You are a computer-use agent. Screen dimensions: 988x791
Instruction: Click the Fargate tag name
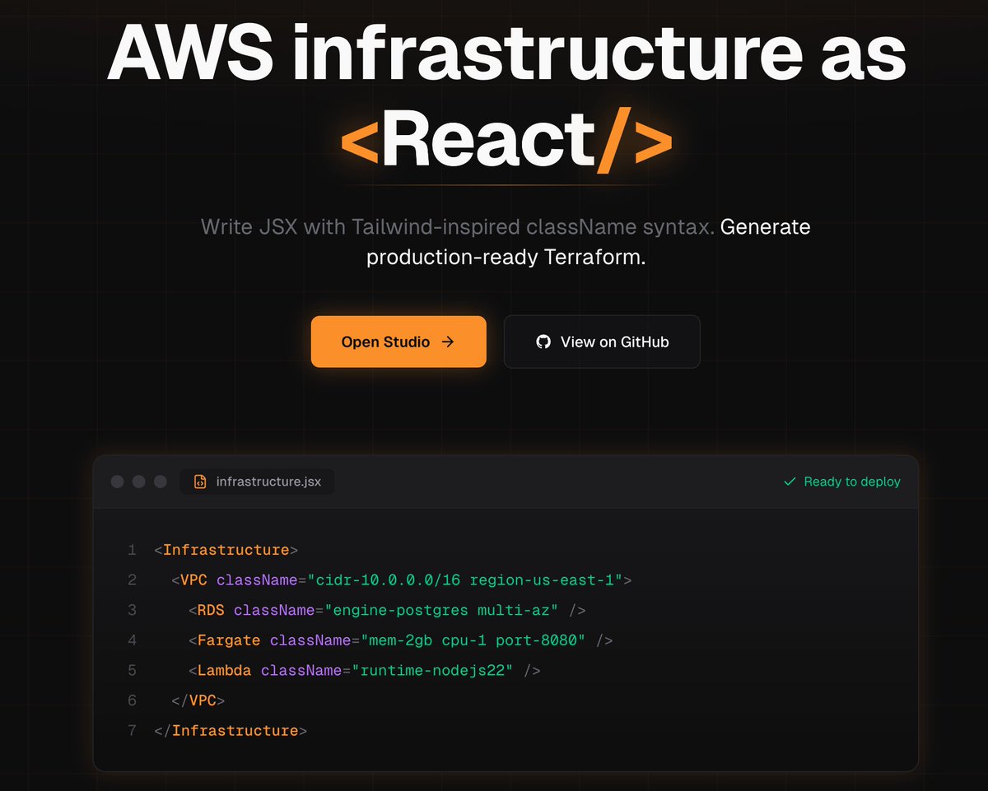[x=229, y=640]
